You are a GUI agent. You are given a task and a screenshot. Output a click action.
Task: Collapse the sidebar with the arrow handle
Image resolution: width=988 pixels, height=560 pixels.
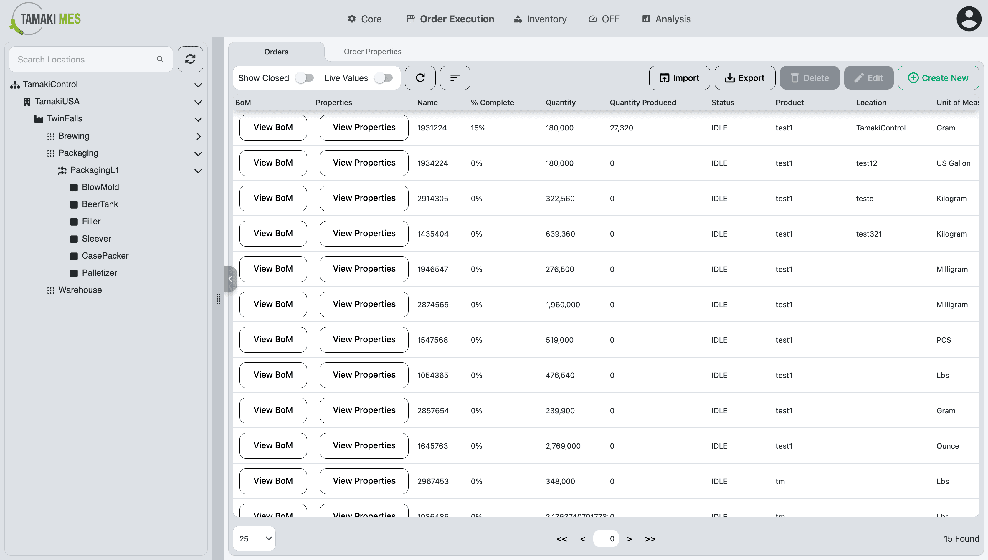click(x=230, y=279)
